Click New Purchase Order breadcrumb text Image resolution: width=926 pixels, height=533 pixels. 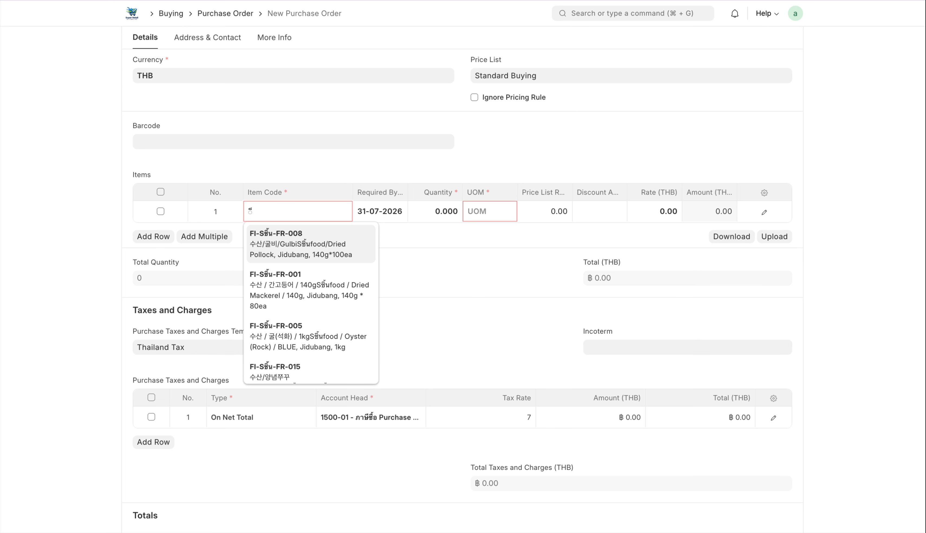point(304,14)
